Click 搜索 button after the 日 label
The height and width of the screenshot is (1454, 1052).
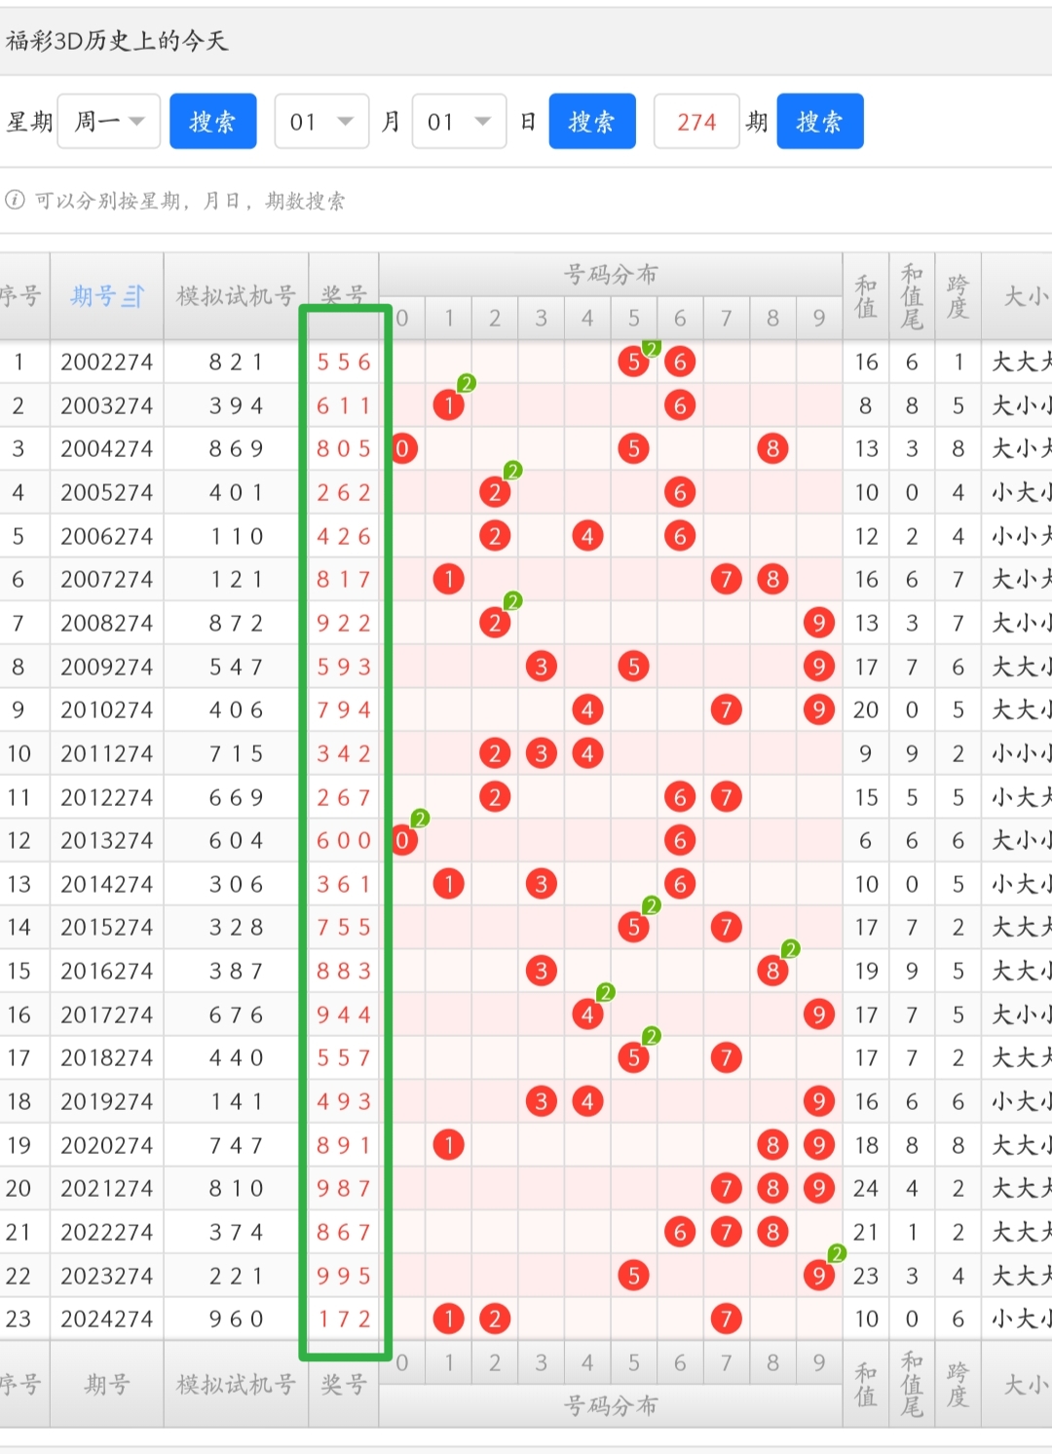click(x=592, y=122)
